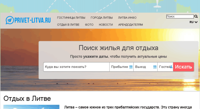The height and width of the screenshot is (109, 200).
Task: Open the arrival date calendar icon
Action: 131,67
